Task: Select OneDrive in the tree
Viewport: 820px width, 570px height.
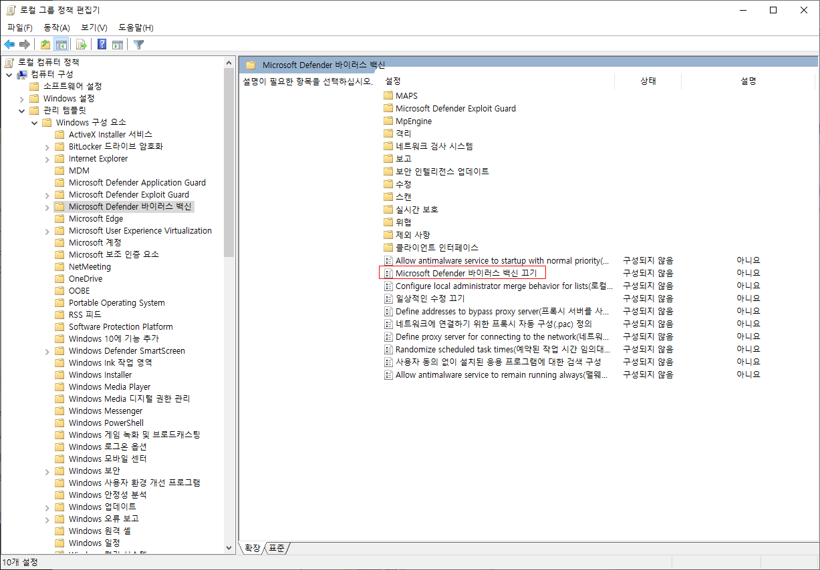Action: [86, 278]
